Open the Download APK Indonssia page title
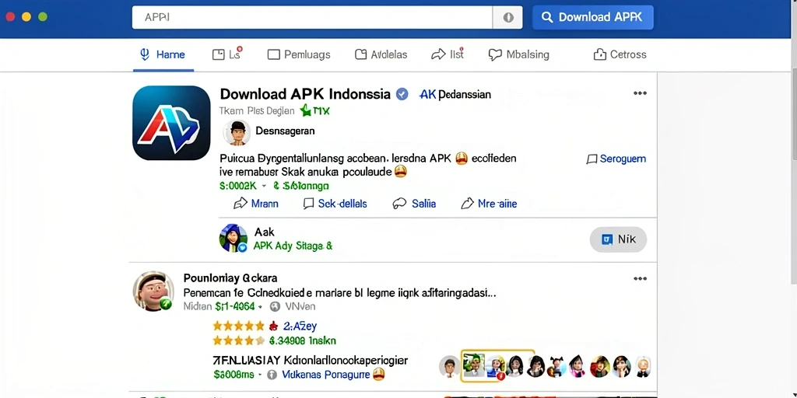Viewport: 797px width, 398px height. pyautogui.click(x=305, y=94)
